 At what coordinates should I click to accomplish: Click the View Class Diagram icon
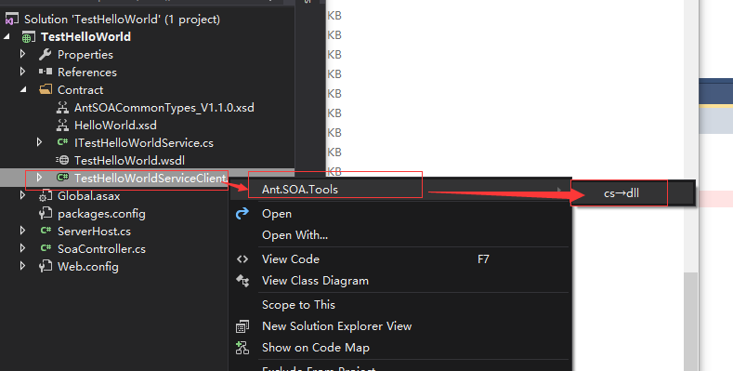pyautogui.click(x=242, y=281)
